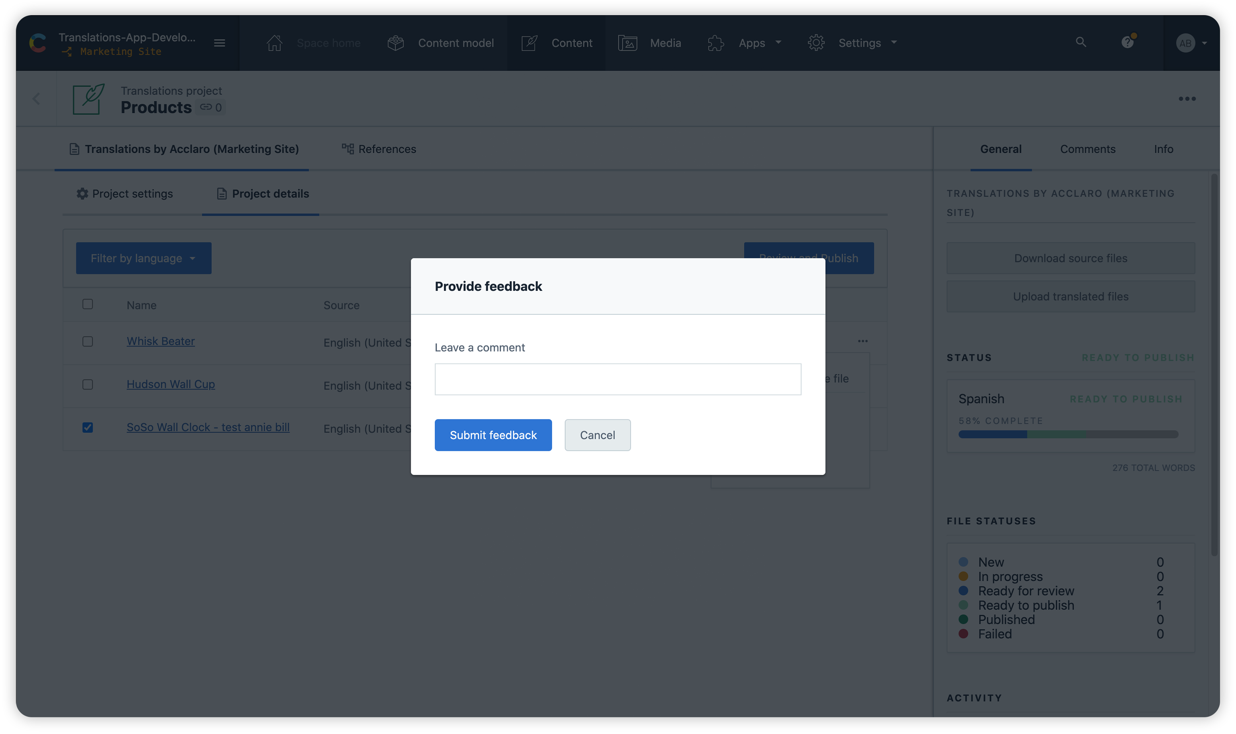Click the Content model box icon

point(396,43)
